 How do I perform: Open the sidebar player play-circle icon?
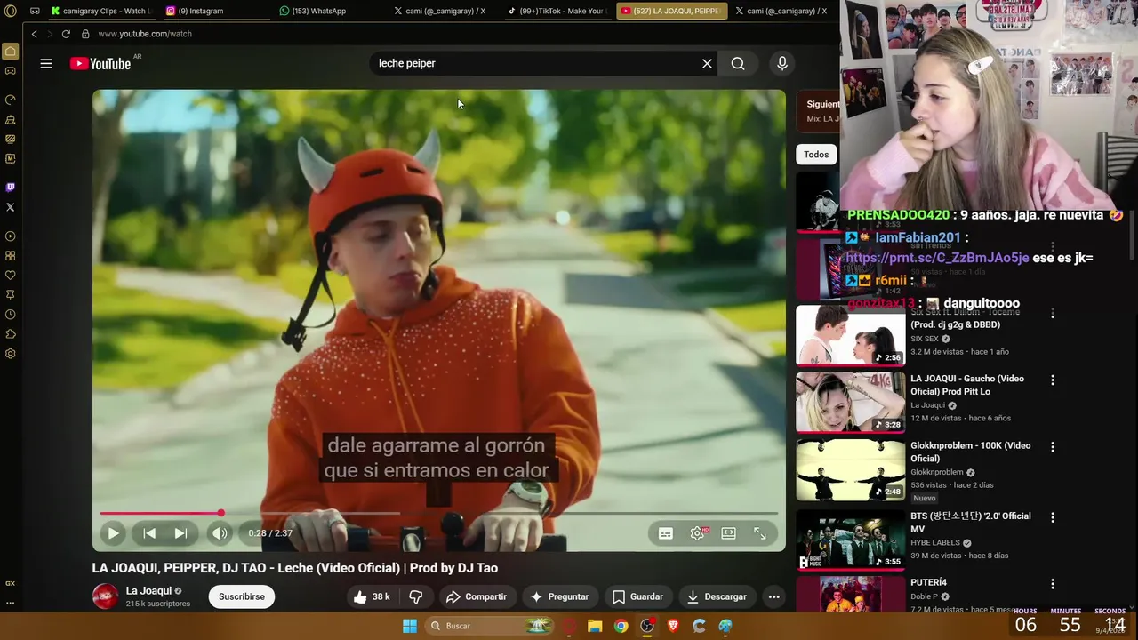pos(11,236)
